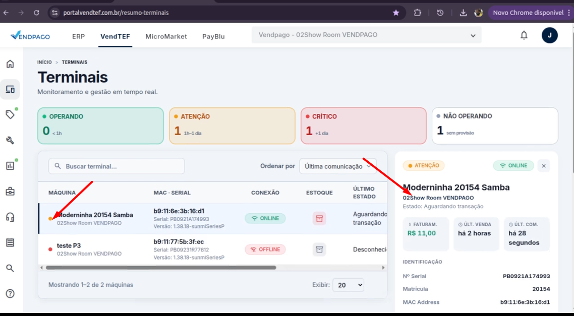This screenshot has width=574, height=316.
Task: Click the ONLINE badge in table row
Action: [265, 218]
